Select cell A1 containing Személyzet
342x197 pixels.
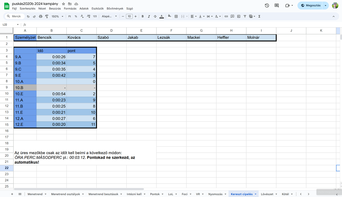tap(25, 37)
